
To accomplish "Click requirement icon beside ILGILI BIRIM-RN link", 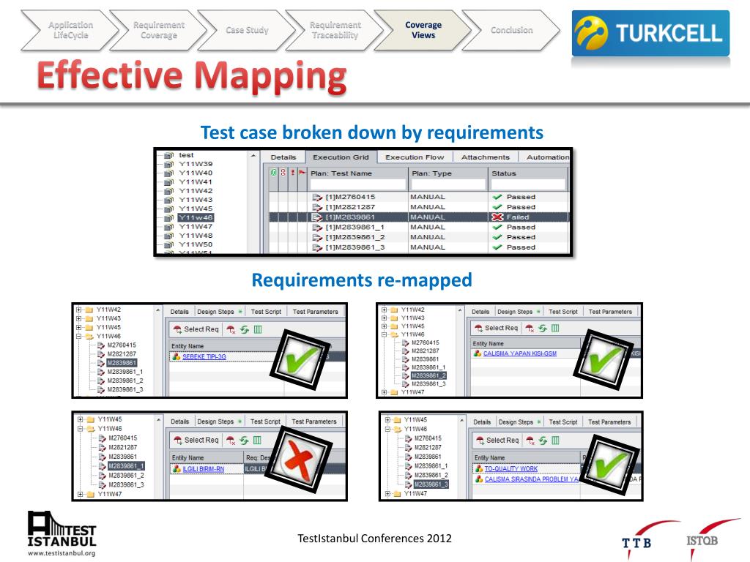I will pyautogui.click(x=177, y=469).
